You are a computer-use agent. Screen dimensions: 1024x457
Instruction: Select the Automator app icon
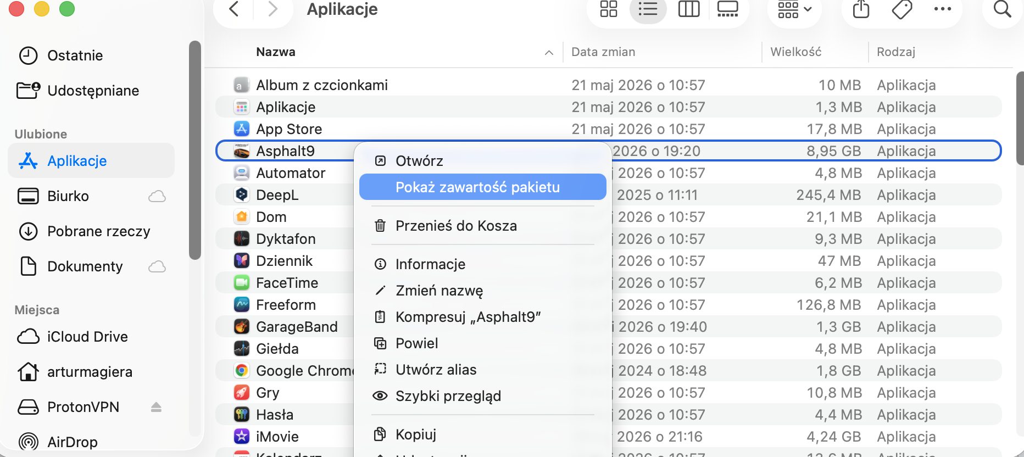pyautogui.click(x=241, y=173)
